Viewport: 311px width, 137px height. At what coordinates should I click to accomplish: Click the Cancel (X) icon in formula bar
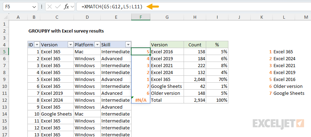50,7
